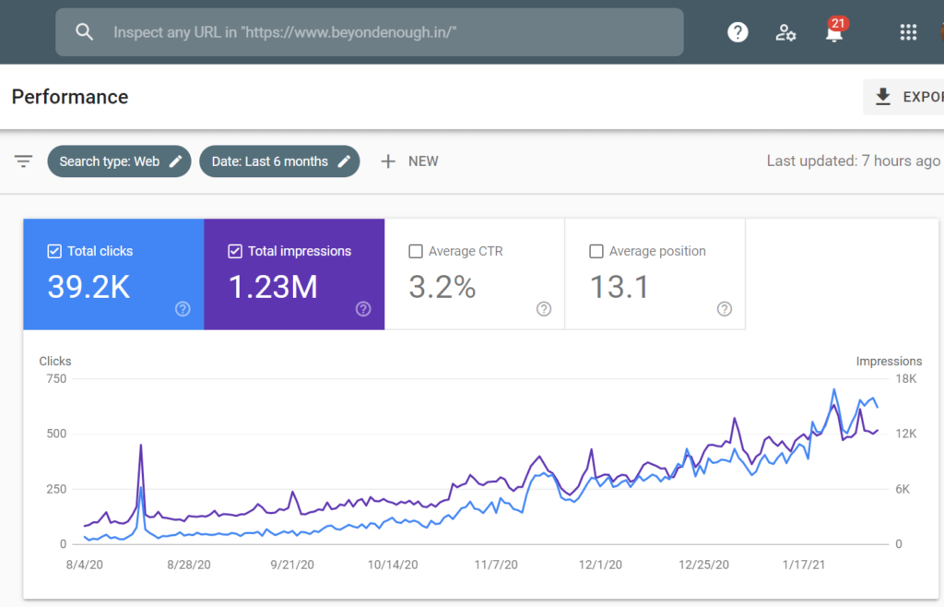Click the Clicks axis label
Image resolution: width=944 pixels, height=607 pixels.
point(55,362)
